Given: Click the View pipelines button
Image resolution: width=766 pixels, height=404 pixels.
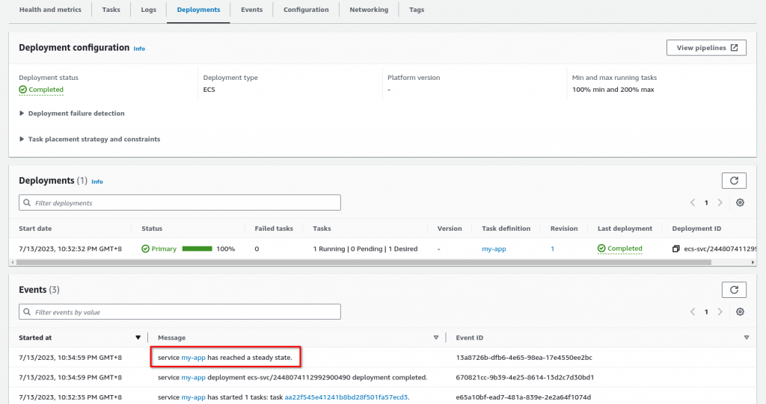Looking at the screenshot, I should [706, 48].
